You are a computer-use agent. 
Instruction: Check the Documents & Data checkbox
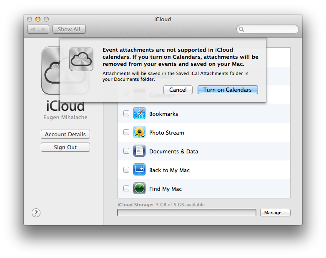pos(126,151)
